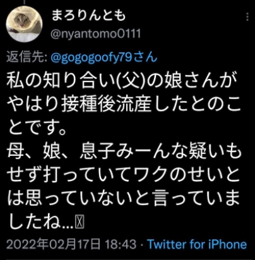
Task: Click the dot separator before Twitter for iPhone
Action: click(x=142, y=245)
